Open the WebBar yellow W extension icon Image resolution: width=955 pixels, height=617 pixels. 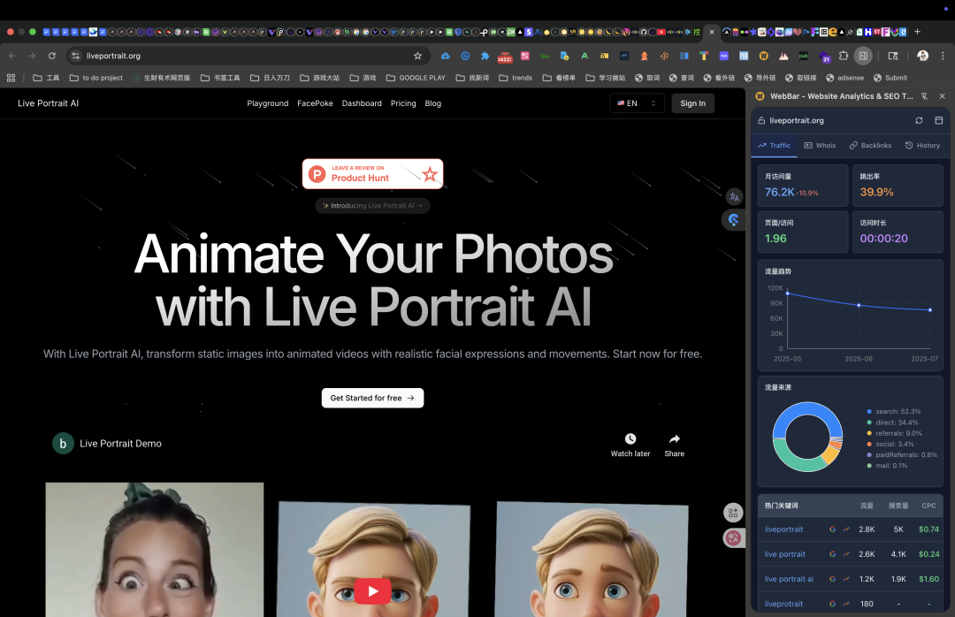click(x=763, y=56)
